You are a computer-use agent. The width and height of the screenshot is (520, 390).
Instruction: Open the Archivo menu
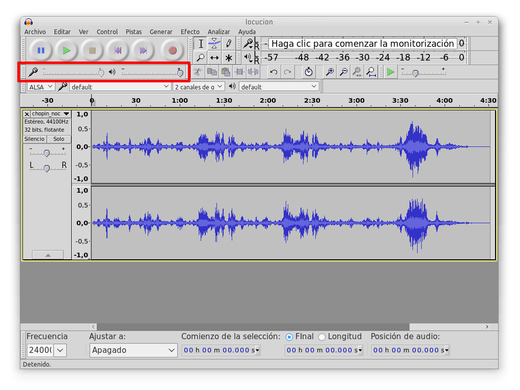pyautogui.click(x=35, y=32)
